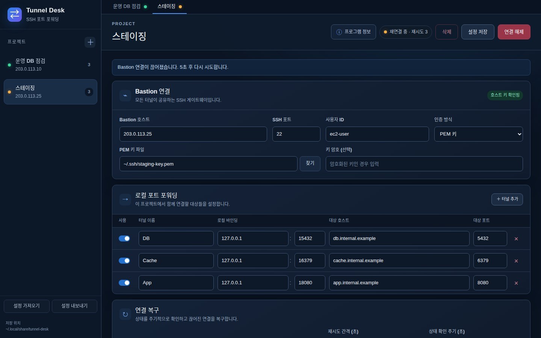Click the 터널 추가 button
The width and height of the screenshot is (541, 338).
pyautogui.click(x=507, y=199)
